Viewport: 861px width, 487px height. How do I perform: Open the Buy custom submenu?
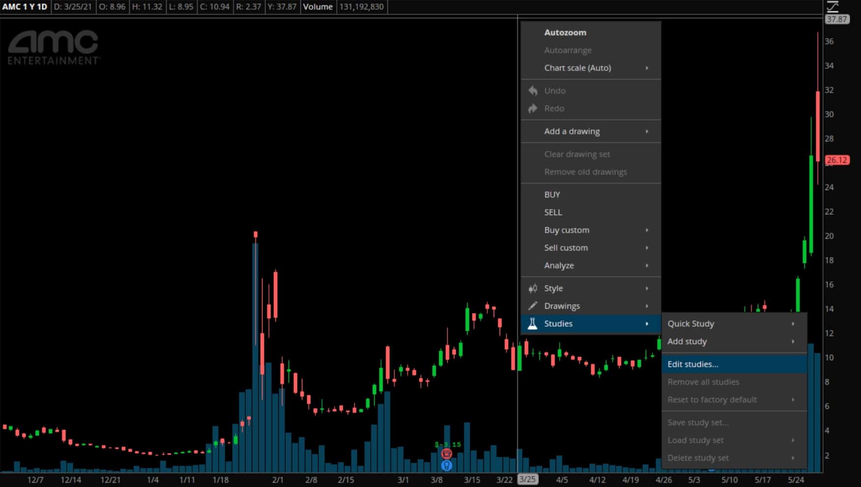click(591, 230)
